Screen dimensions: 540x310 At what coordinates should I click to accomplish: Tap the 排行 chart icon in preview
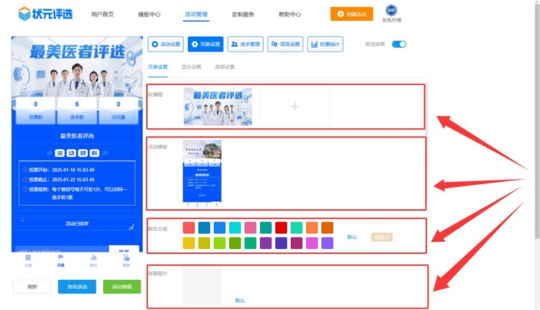[x=93, y=260]
